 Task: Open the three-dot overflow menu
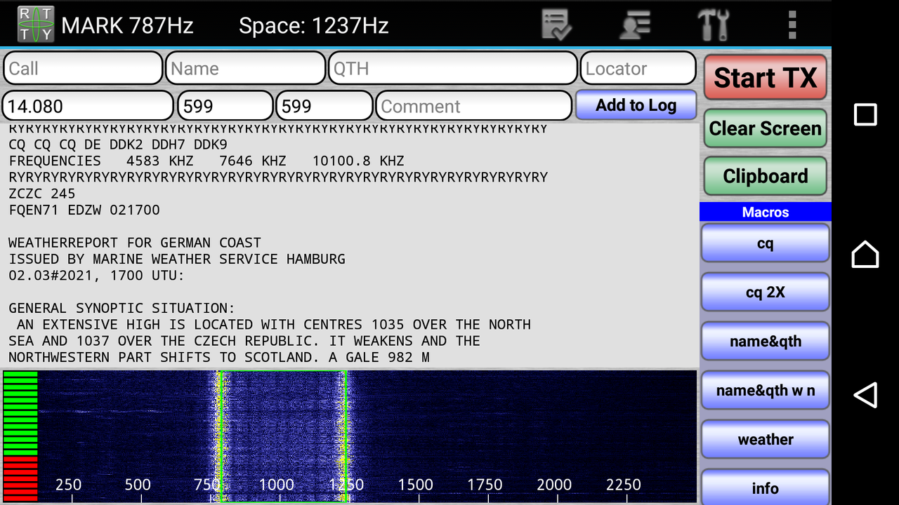tap(792, 25)
